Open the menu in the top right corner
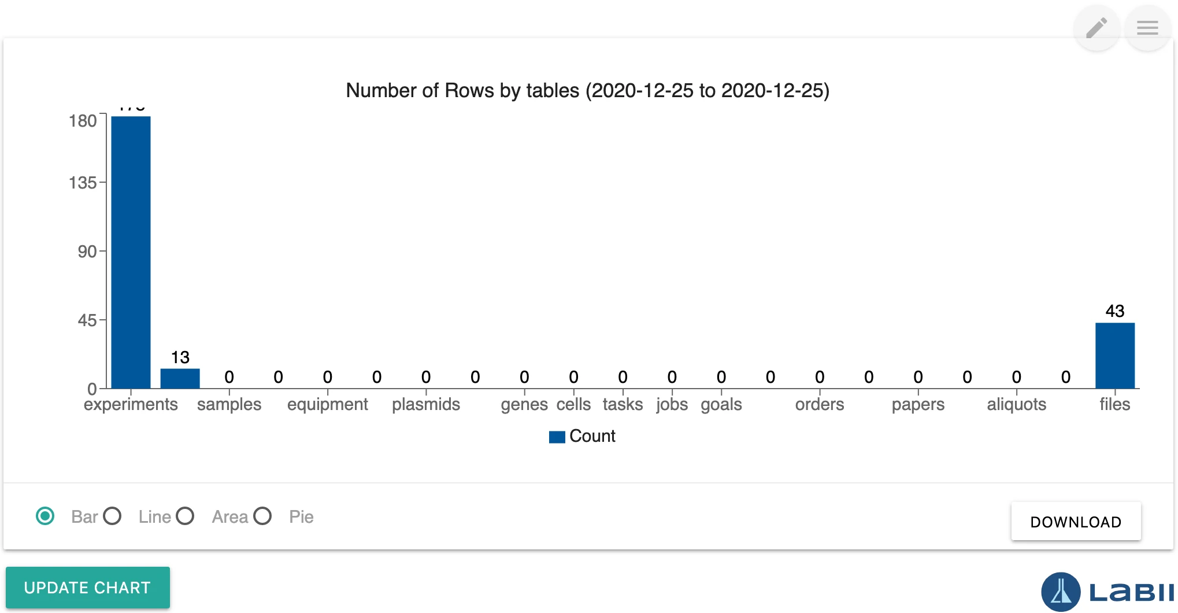The image size is (1178, 613). pos(1147,27)
